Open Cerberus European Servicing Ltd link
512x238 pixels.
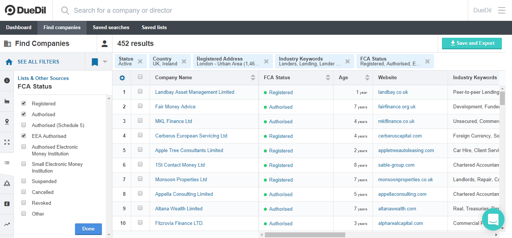191,136
